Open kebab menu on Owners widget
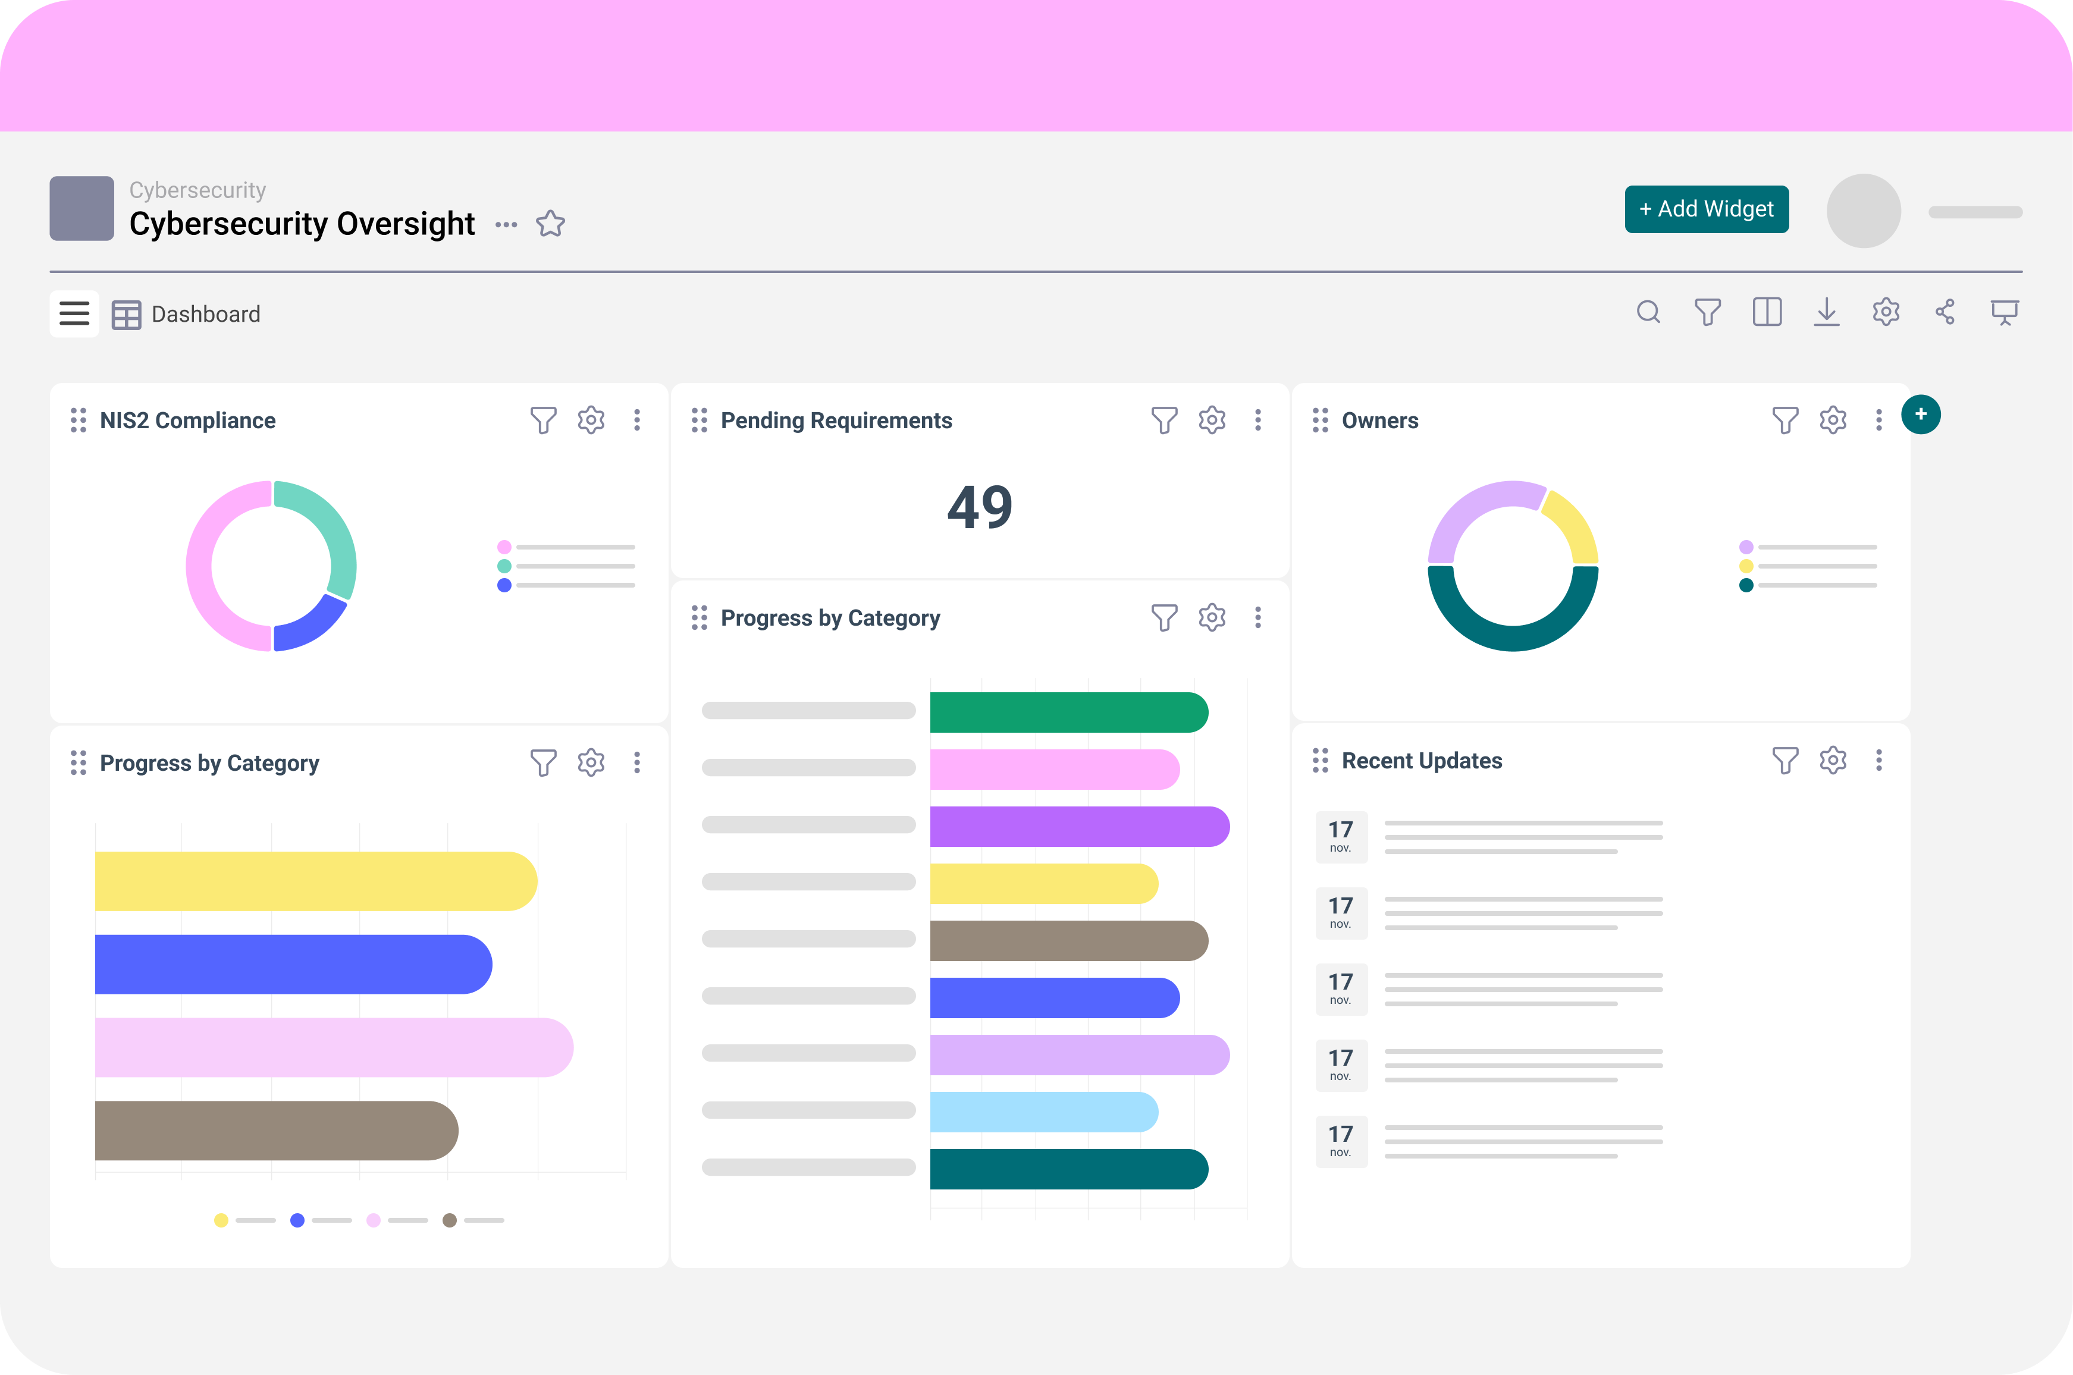Screen dimensions: 2073x1375 1878,421
